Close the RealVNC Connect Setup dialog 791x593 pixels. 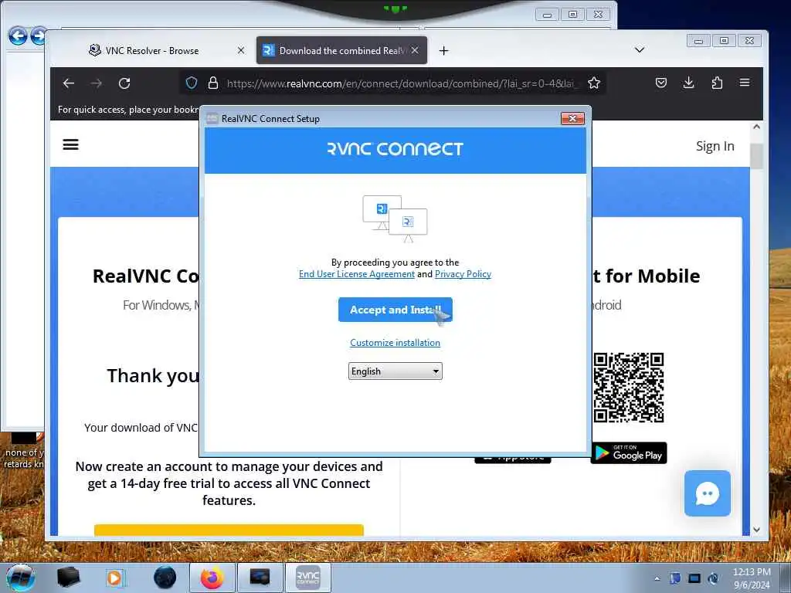tap(572, 118)
